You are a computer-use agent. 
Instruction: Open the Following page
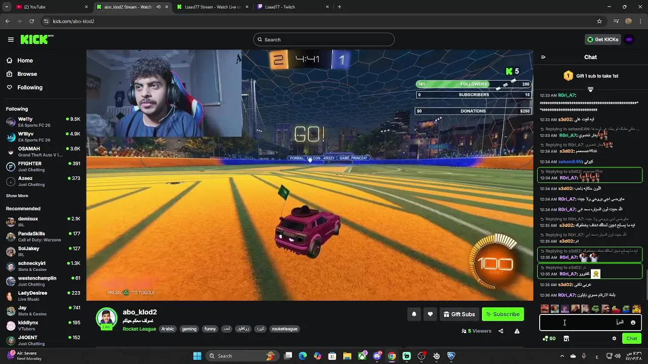point(30,87)
